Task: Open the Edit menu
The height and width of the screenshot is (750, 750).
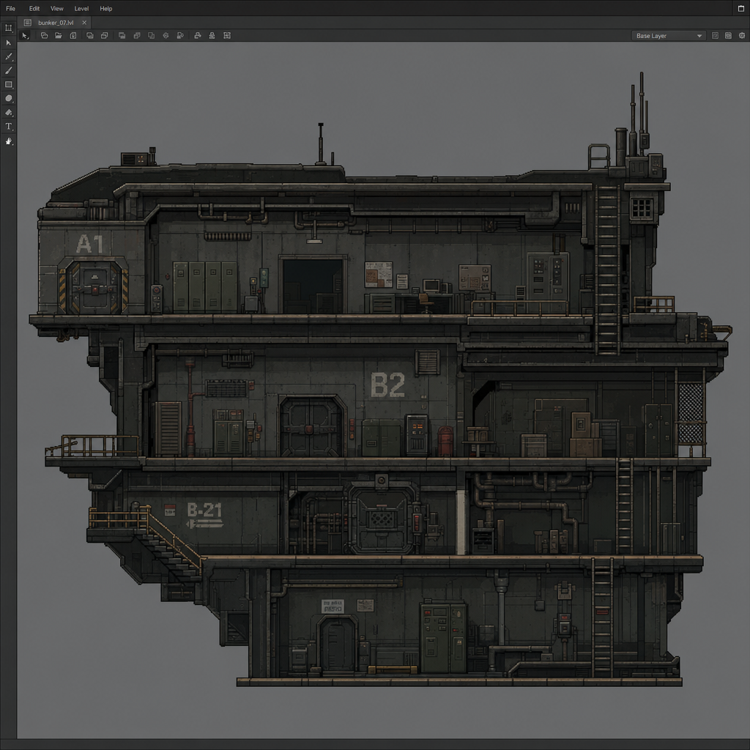Action: pos(34,9)
